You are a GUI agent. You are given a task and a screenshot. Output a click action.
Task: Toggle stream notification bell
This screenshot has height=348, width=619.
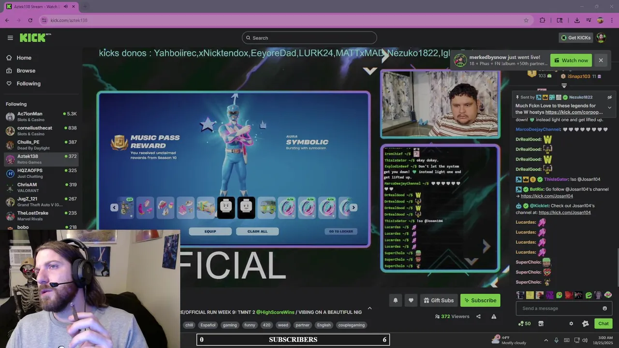click(x=395, y=300)
